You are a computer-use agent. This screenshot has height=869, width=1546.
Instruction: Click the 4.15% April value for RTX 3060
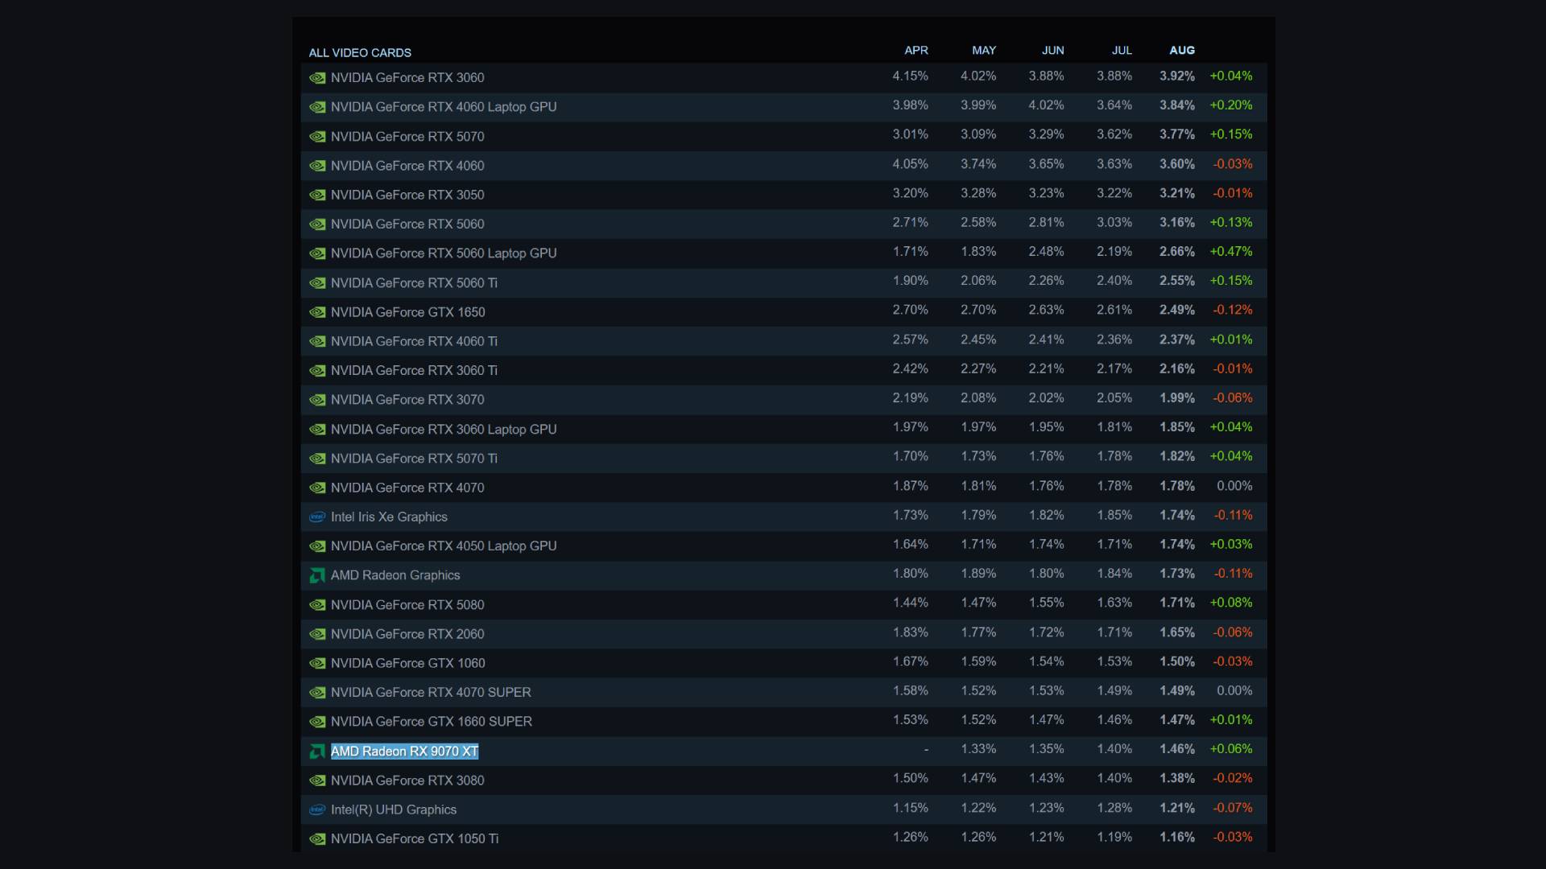[910, 76]
